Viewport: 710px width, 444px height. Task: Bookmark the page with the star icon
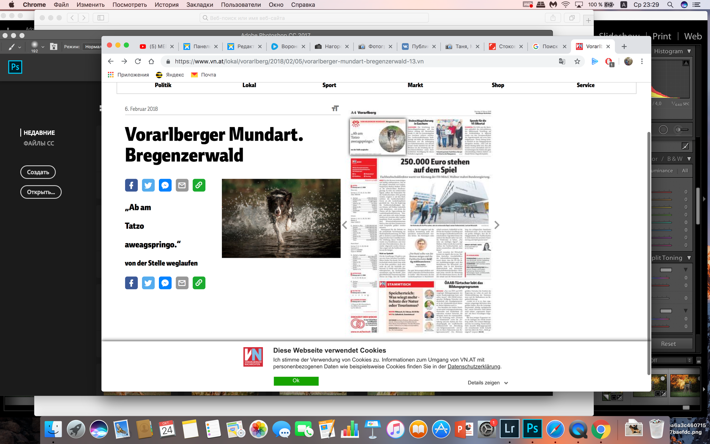click(x=577, y=61)
